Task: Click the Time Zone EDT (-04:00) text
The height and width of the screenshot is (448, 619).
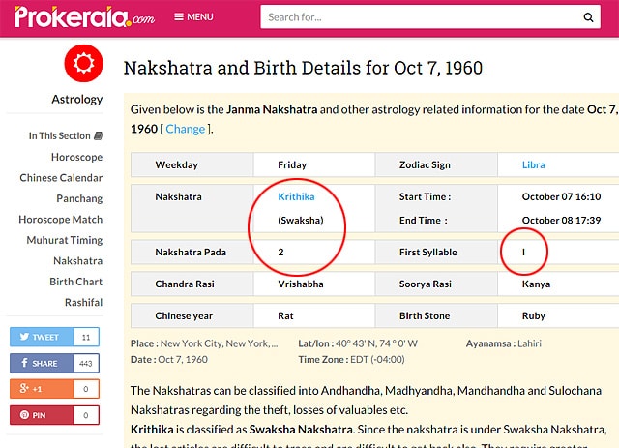Action: tap(351, 359)
